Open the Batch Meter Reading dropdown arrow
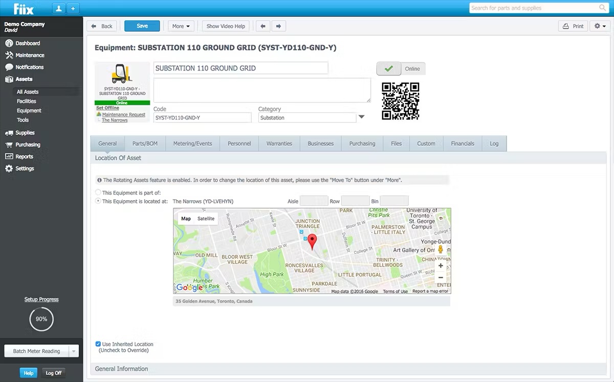 pyautogui.click(x=74, y=351)
